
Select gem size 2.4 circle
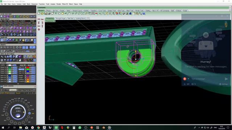point(29,109)
